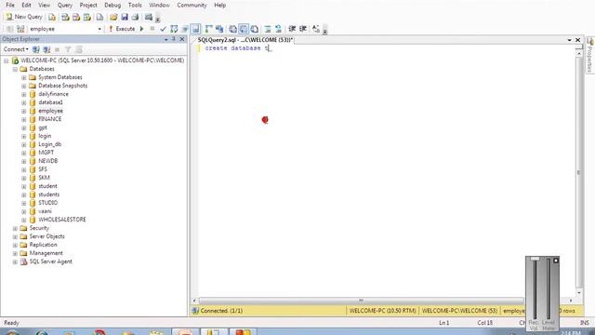Expand the System Databases folder
Image resolution: width=595 pixels, height=335 pixels.
[x=24, y=77]
